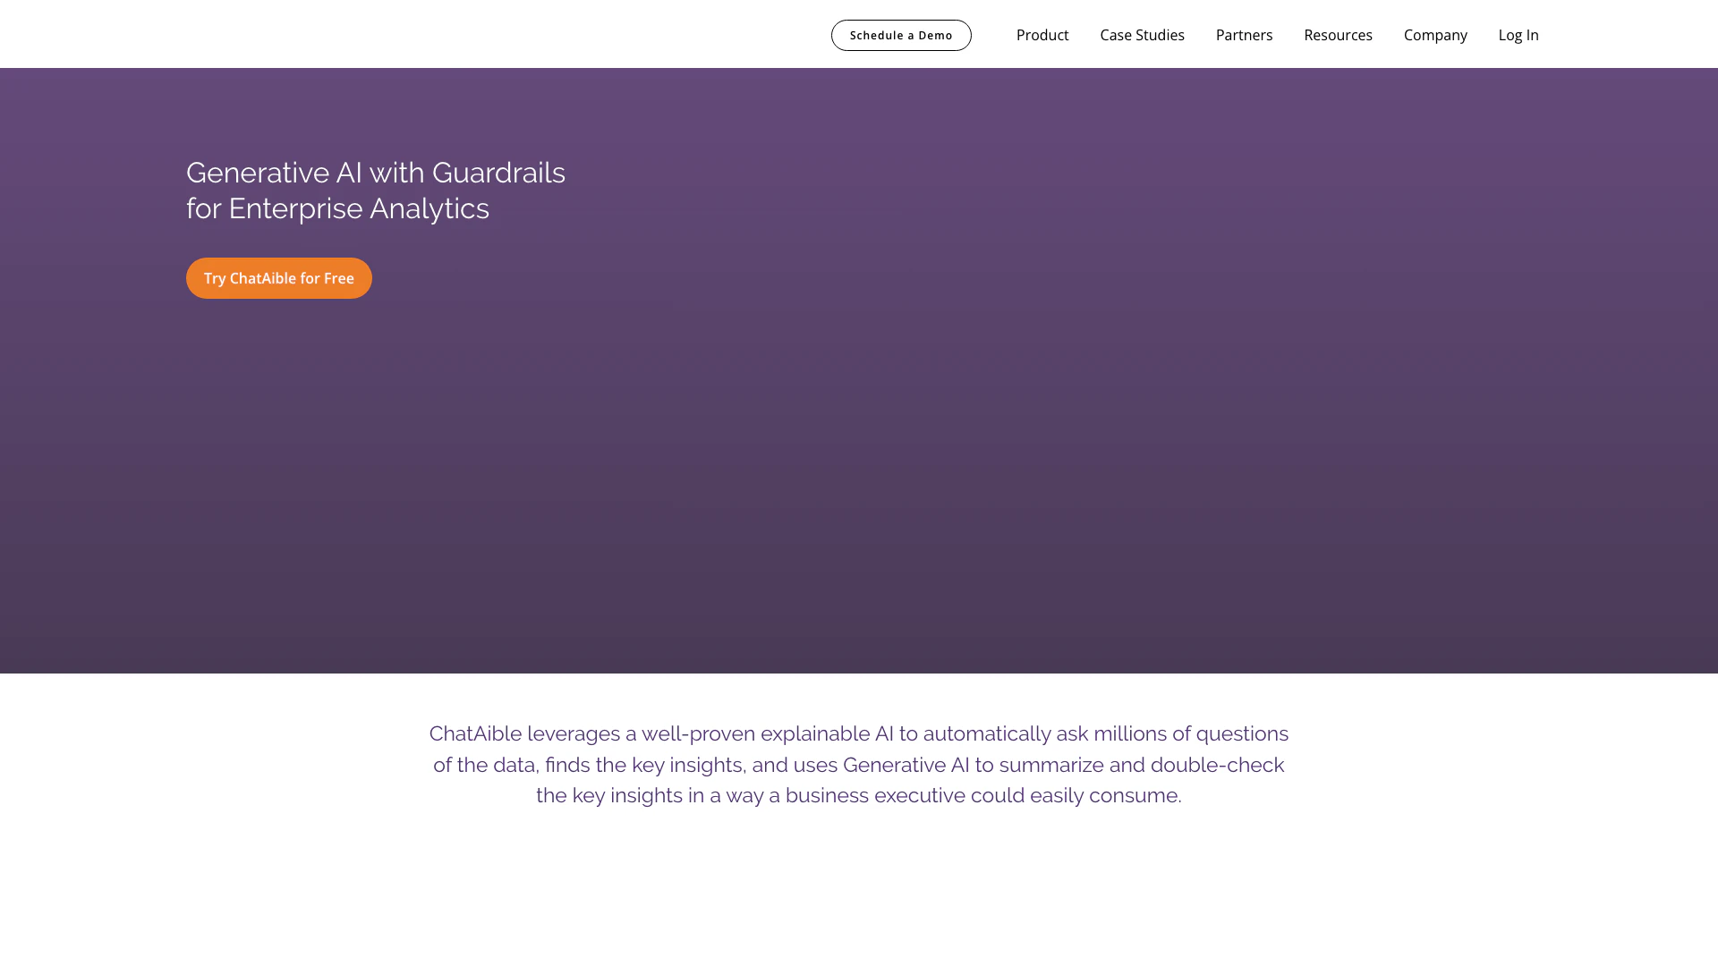This screenshot has width=1718, height=966.
Task: Click the headline line 'for Enterprise Analytics'
Action: tap(337, 208)
